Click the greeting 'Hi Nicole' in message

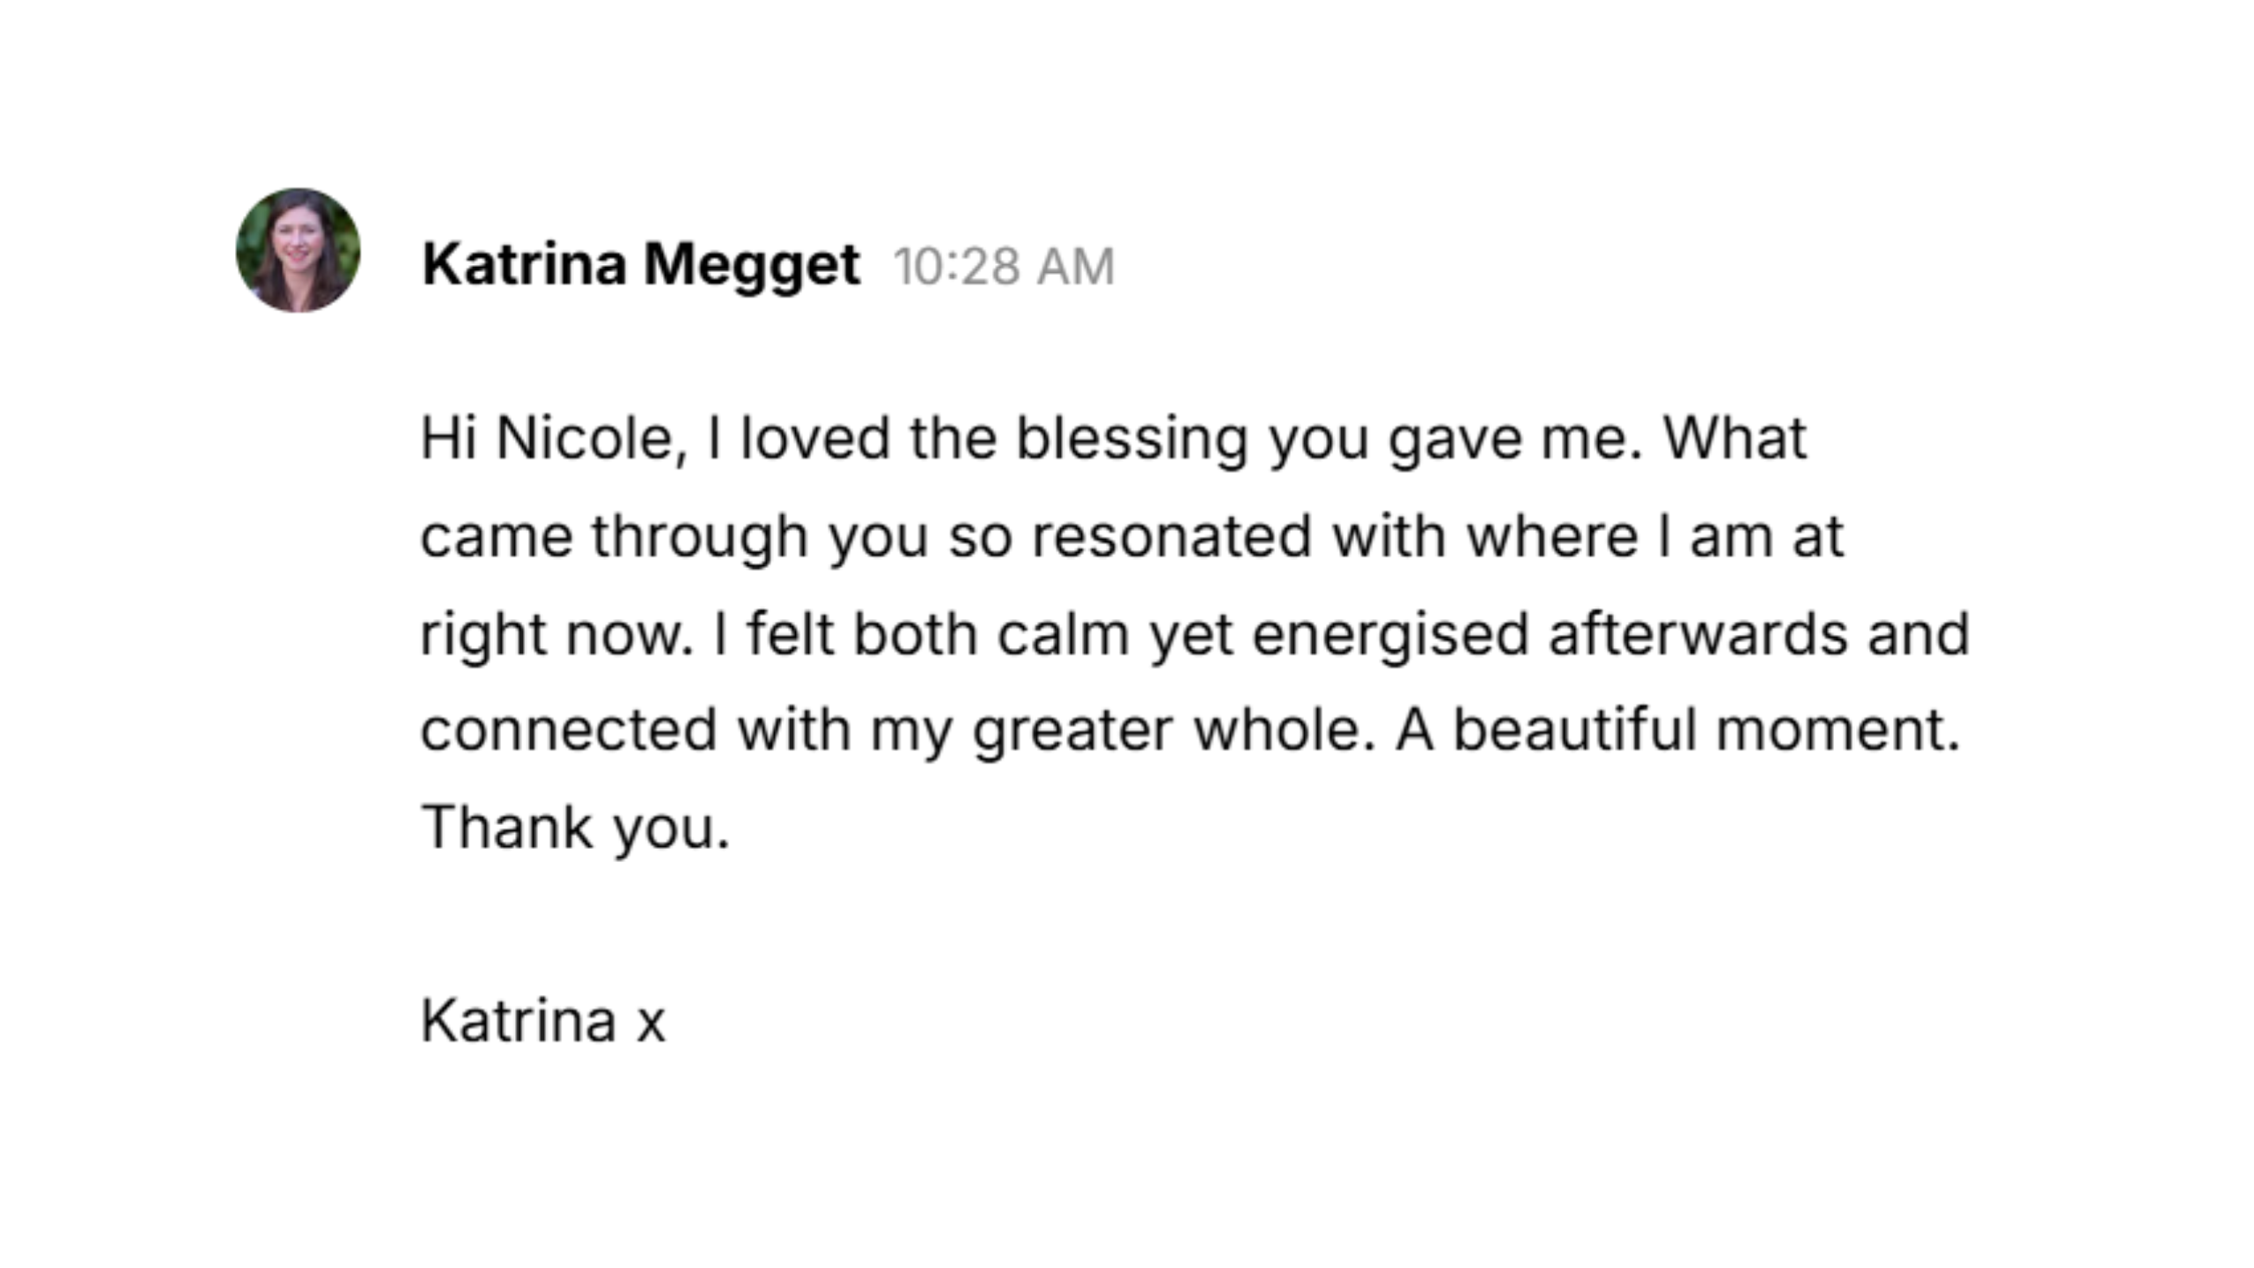point(546,439)
